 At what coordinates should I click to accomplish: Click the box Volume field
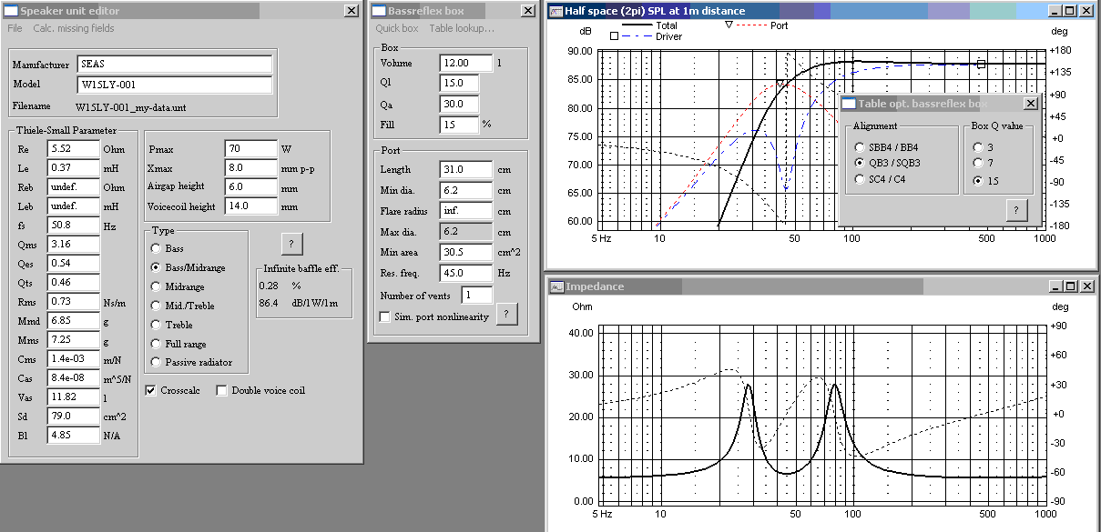pyautogui.click(x=465, y=63)
